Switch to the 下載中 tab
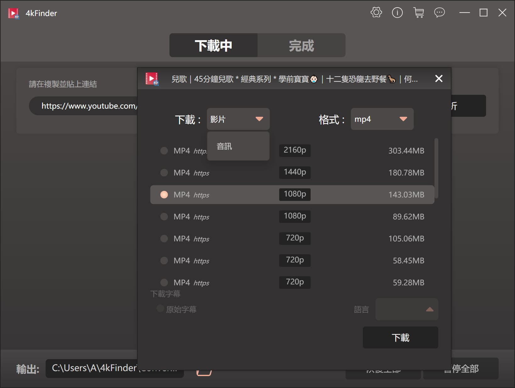The height and width of the screenshot is (388, 515). tap(213, 45)
